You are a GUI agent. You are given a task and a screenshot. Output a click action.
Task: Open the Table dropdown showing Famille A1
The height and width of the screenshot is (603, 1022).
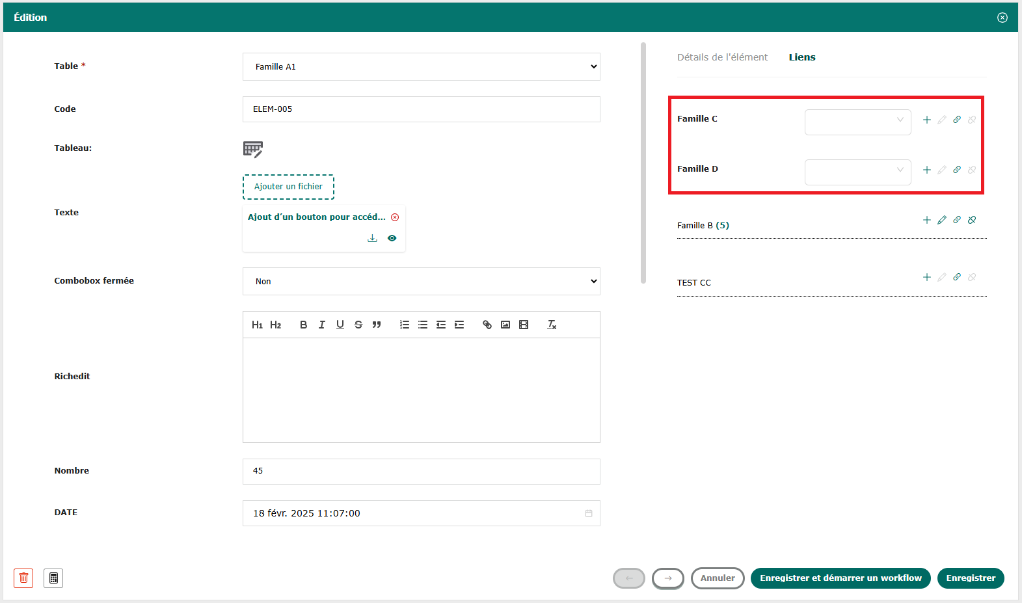pos(421,67)
